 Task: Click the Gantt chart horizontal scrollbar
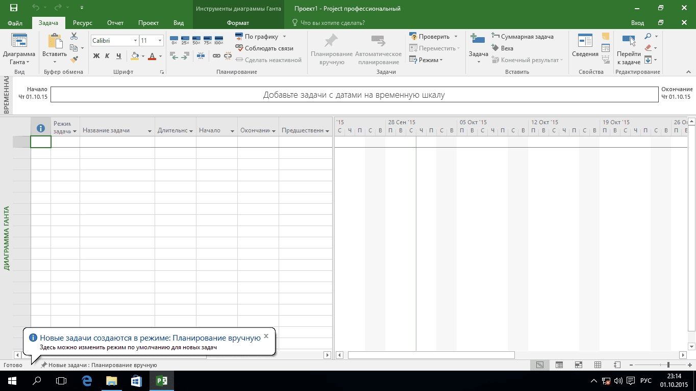431,355
